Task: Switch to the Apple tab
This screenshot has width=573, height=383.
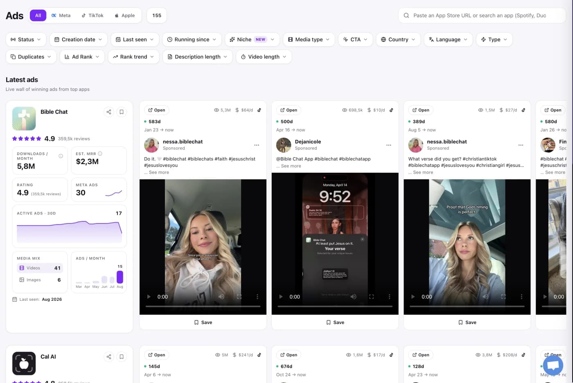Action: pos(125,16)
